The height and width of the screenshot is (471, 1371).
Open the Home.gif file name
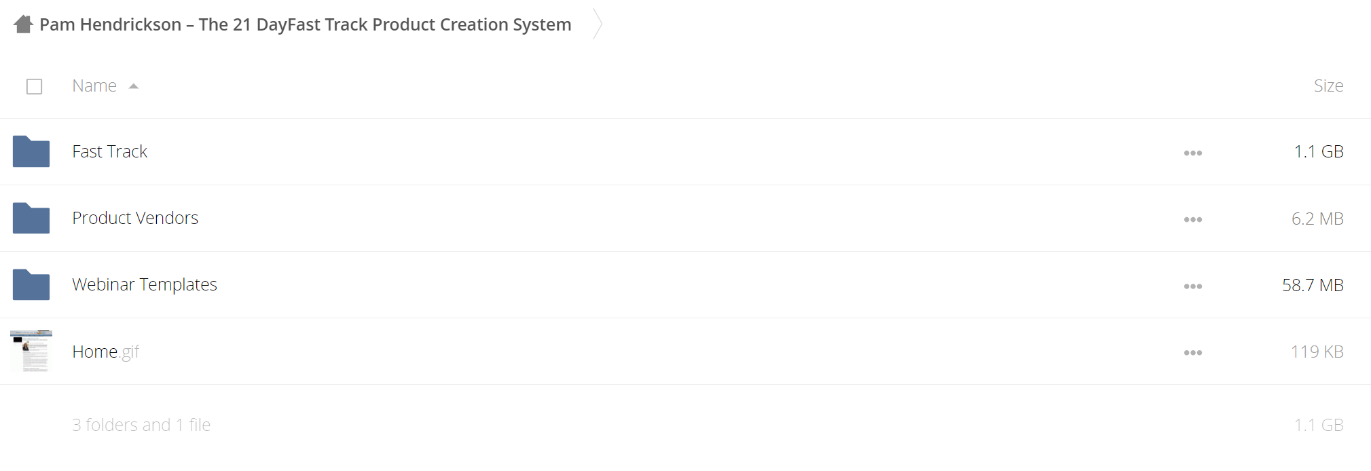click(105, 352)
